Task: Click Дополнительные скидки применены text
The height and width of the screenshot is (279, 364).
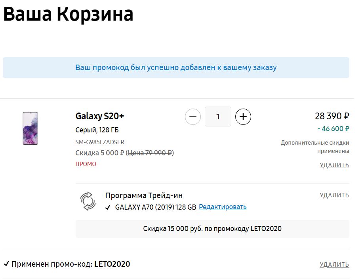Action: tap(315, 147)
